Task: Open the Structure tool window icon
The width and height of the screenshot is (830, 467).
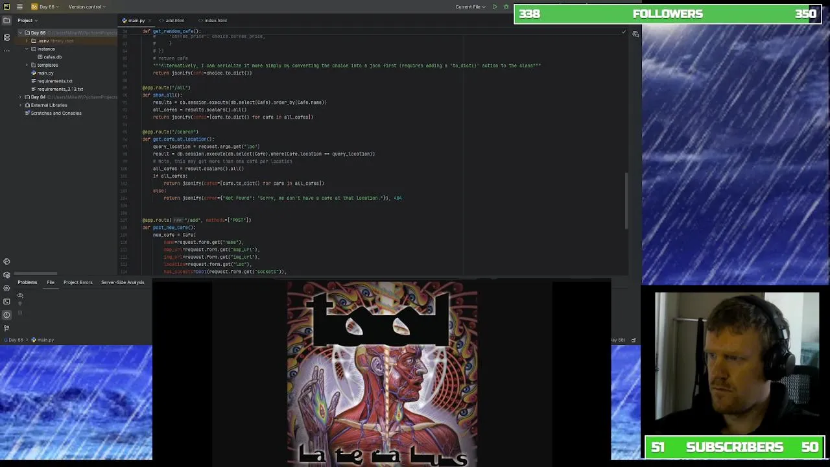Action: [x=6, y=37]
